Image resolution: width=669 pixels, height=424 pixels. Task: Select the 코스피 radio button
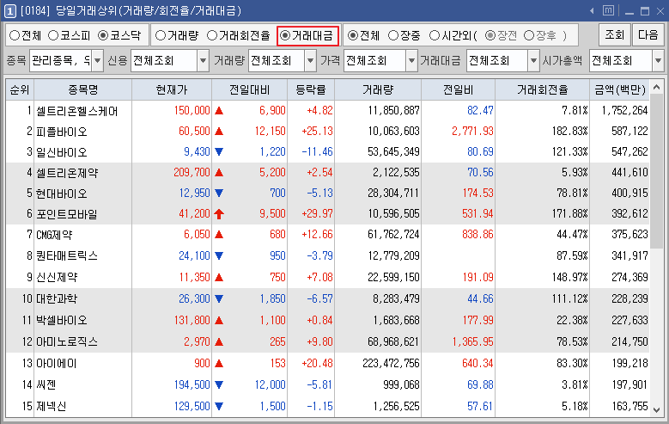tap(53, 35)
